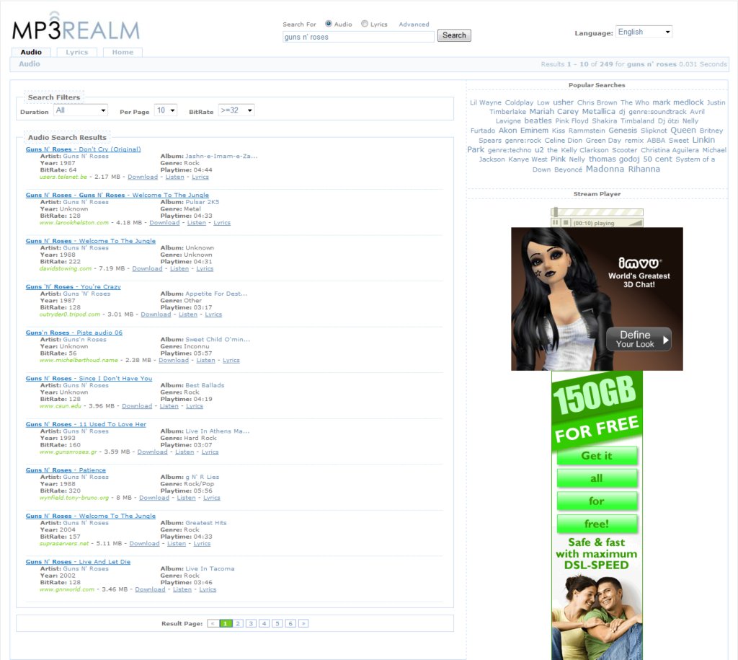This screenshot has height=660, width=738.
Task: Open 11 Used To Love Her title
Action: (x=86, y=424)
